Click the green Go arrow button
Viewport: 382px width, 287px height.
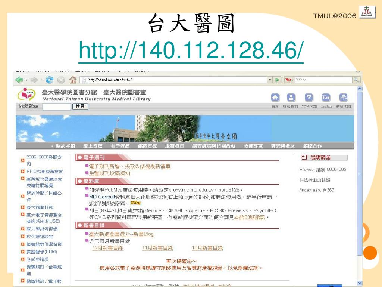pyautogui.click(x=277, y=80)
